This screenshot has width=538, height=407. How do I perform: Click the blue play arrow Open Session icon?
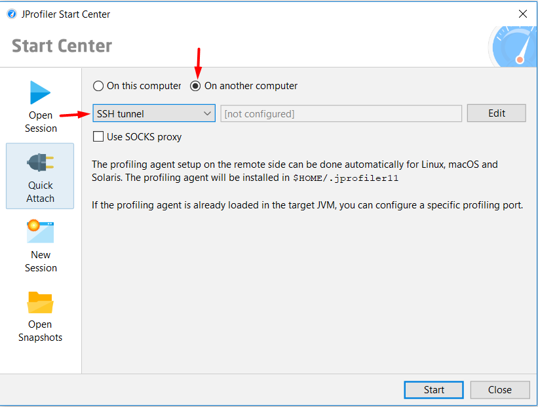click(40, 92)
